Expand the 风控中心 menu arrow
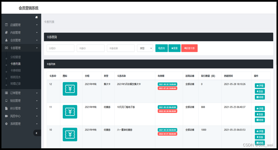278x150 pixels. coord(37,116)
